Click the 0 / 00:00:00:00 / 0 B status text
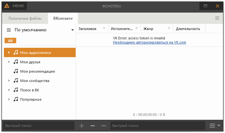The image size is (225, 133). (149, 115)
